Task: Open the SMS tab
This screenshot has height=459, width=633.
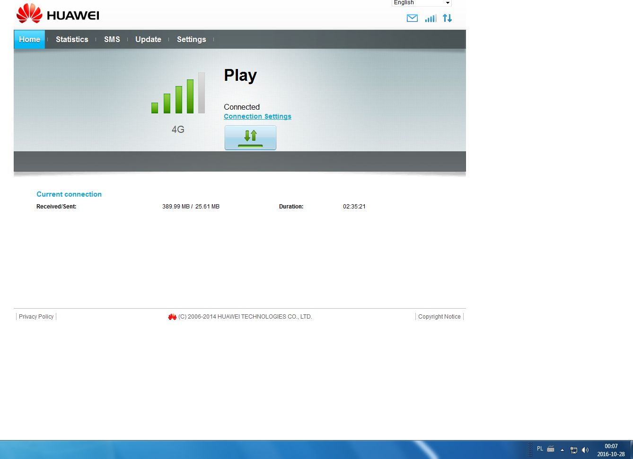Action: coord(112,39)
